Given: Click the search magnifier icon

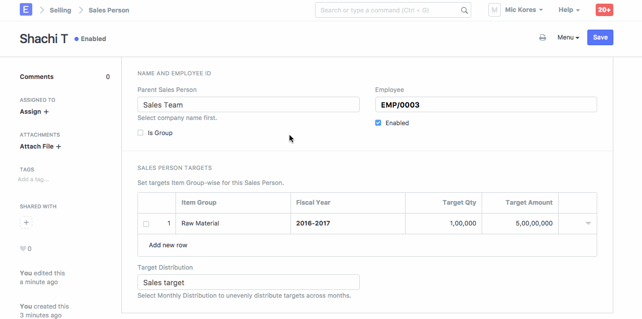Looking at the screenshot, I should [x=464, y=10].
